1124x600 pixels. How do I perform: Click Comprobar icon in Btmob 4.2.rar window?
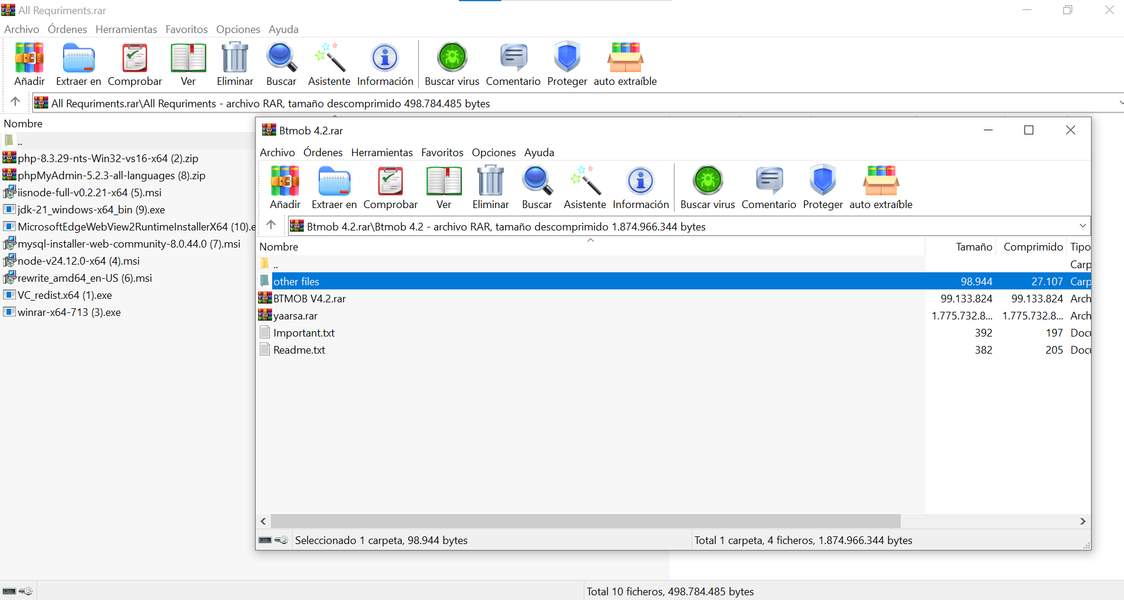point(390,187)
